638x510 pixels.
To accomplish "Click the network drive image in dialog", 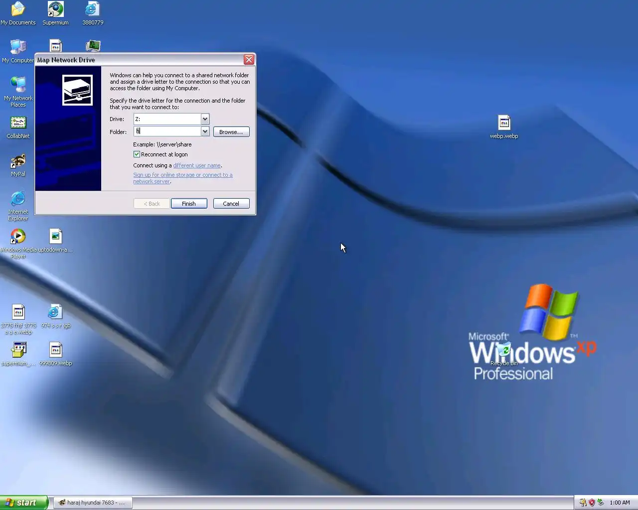I will (x=77, y=90).
